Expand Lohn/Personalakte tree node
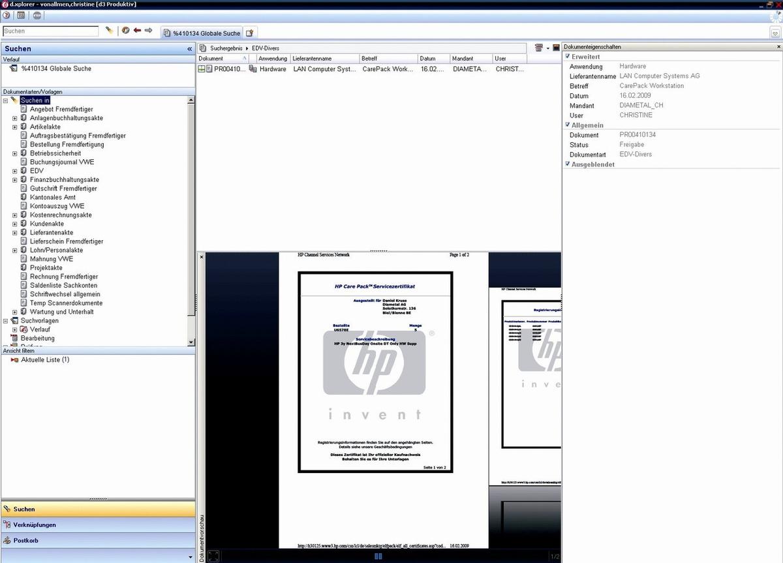783x563 pixels. pyautogui.click(x=15, y=250)
